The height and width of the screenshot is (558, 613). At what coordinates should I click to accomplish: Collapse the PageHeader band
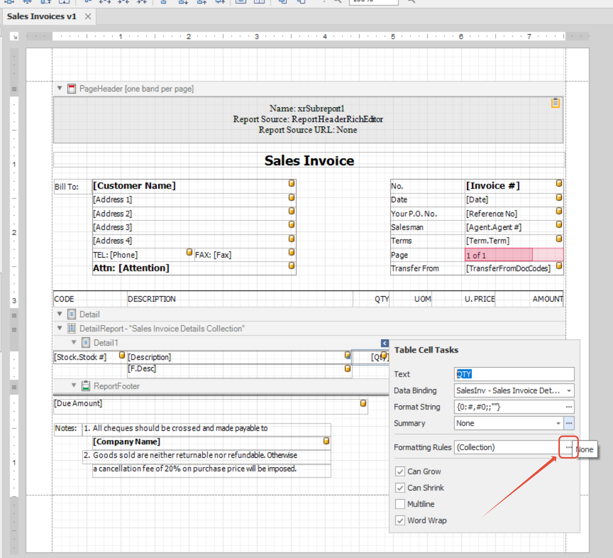[60, 88]
